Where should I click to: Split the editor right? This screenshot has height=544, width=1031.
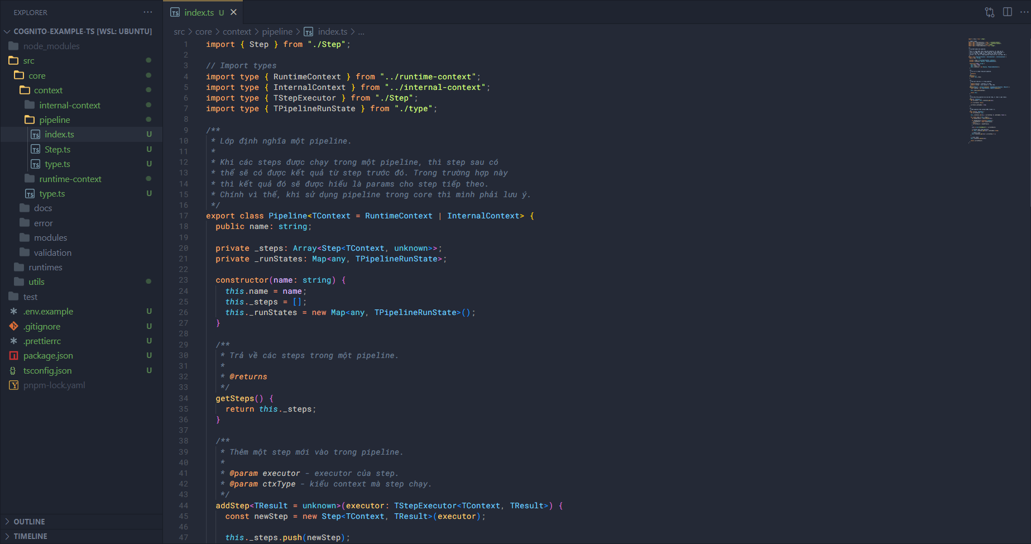(x=1008, y=12)
